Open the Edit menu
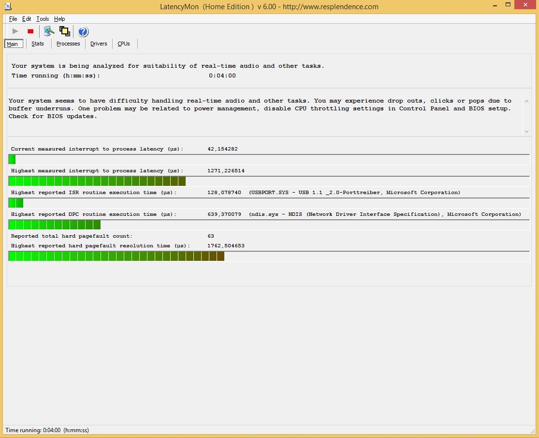Image resolution: width=539 pixels, height=438 pixels. 27,19
